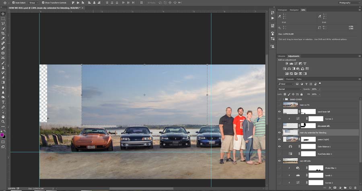362x191 pixels.
Task: Select the Zoom tool
Action: point(3,122)
